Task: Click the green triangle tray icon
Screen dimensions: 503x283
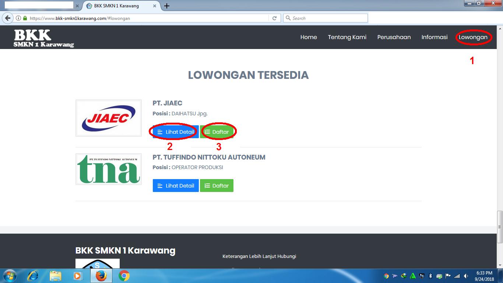Action: [x=413, y=276]
